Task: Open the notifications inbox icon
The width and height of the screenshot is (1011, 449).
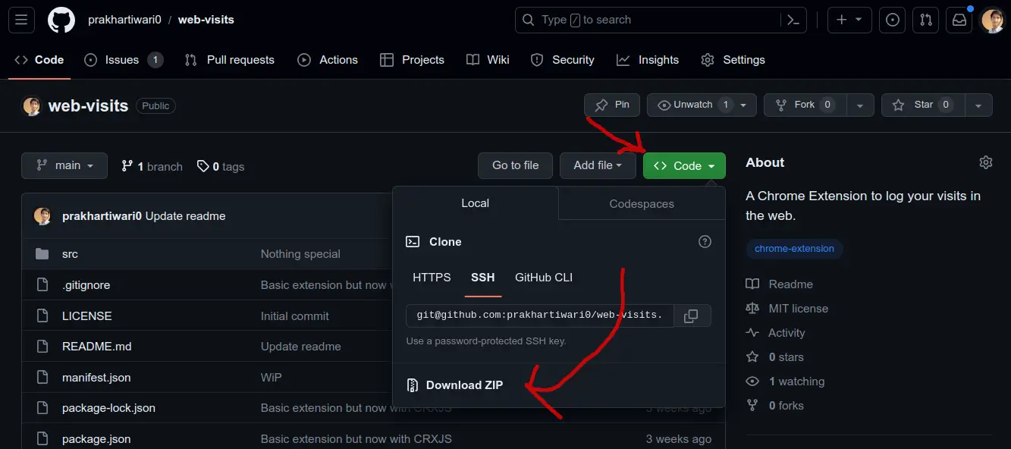Action: pos(959,20)
